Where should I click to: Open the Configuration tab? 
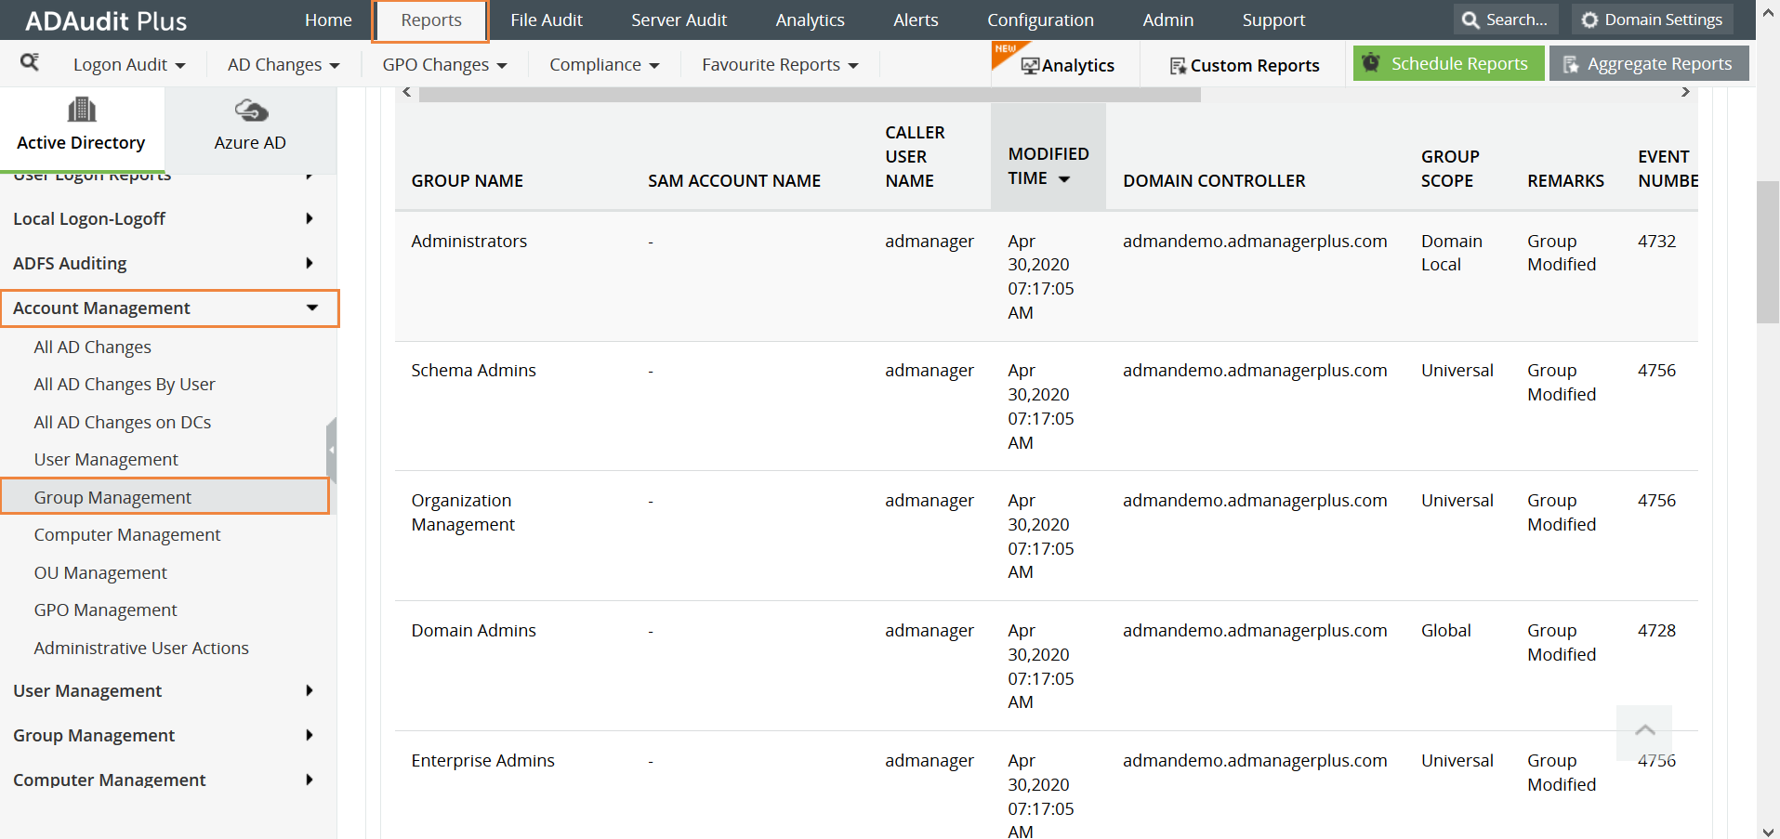point(1040,20)
